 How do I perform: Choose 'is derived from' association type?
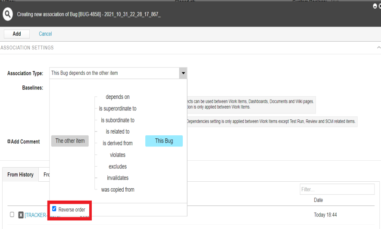[118, 144]
